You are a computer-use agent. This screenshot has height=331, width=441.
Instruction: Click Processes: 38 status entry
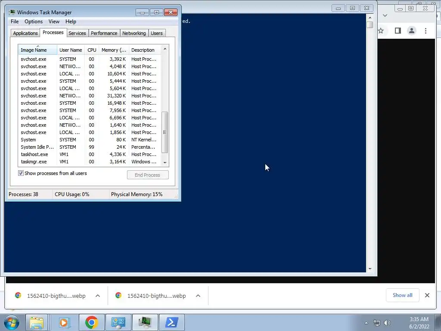pyautogui.click(x=23, y=194)
